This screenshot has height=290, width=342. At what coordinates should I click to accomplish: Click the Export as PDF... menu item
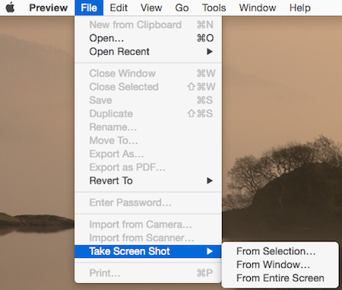pos(148,167)
